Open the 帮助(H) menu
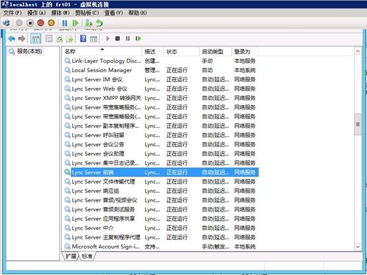Screen dimensions: 367x275 (138, 13)
